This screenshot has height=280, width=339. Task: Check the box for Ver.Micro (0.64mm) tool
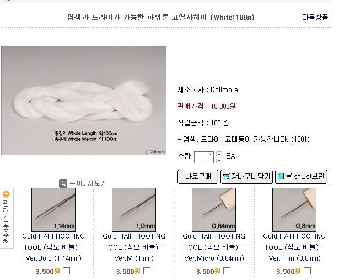click(x=227, y=271)
